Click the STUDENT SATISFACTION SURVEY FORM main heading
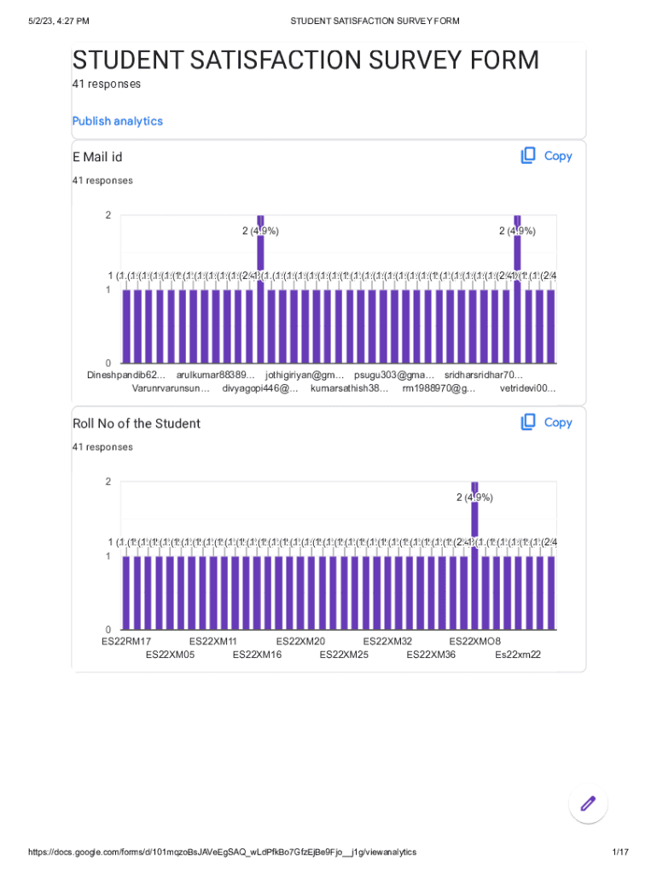 point(305,61)
